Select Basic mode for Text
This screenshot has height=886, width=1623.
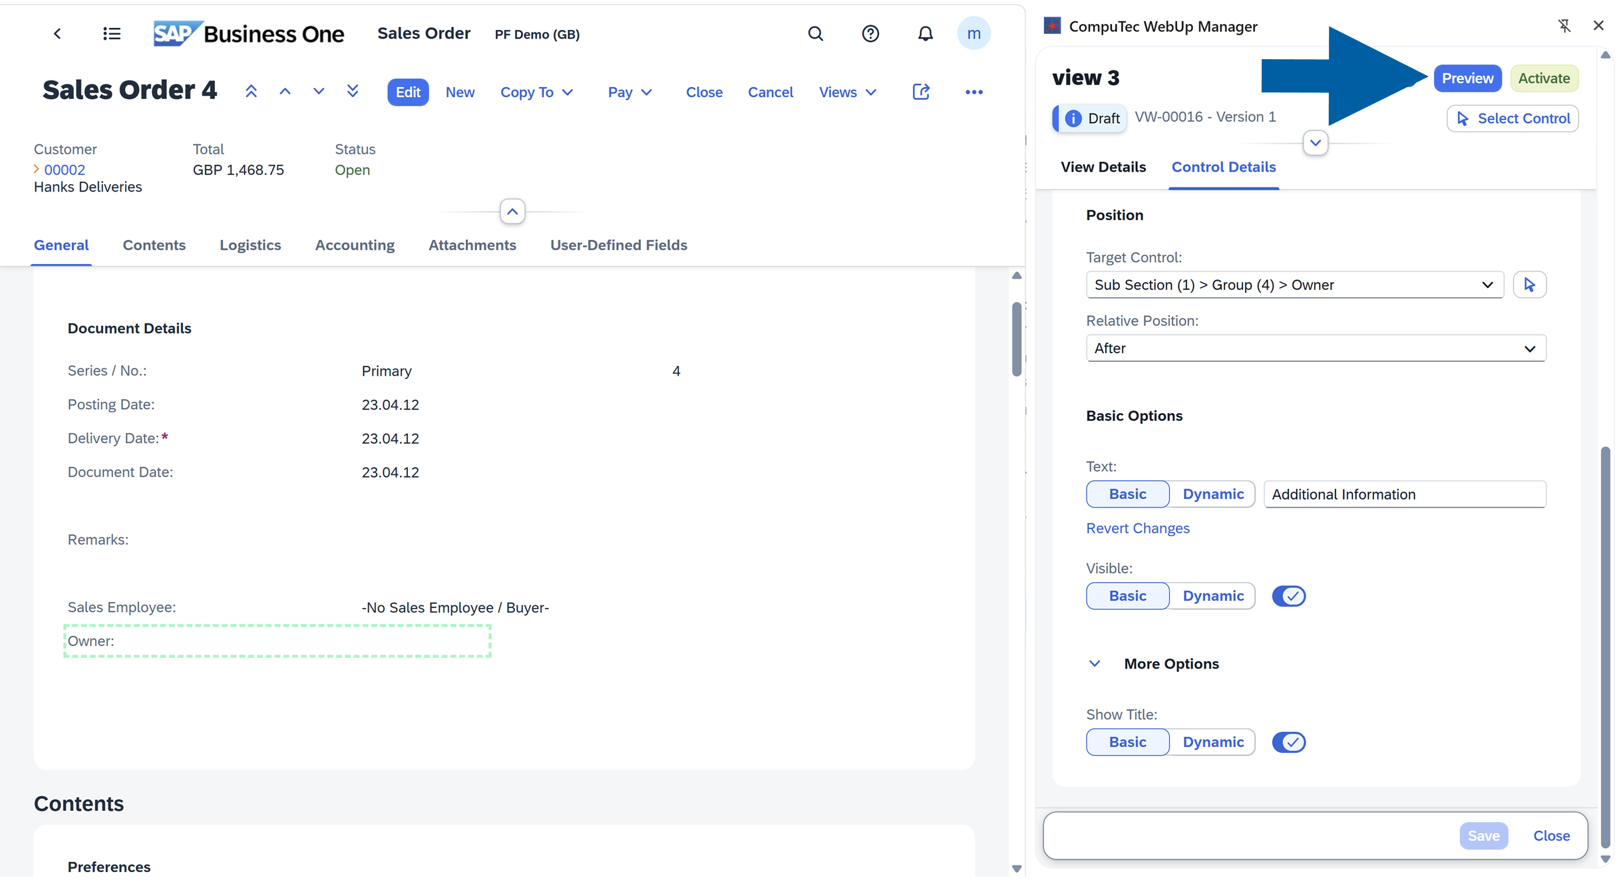pos(1127,494)
